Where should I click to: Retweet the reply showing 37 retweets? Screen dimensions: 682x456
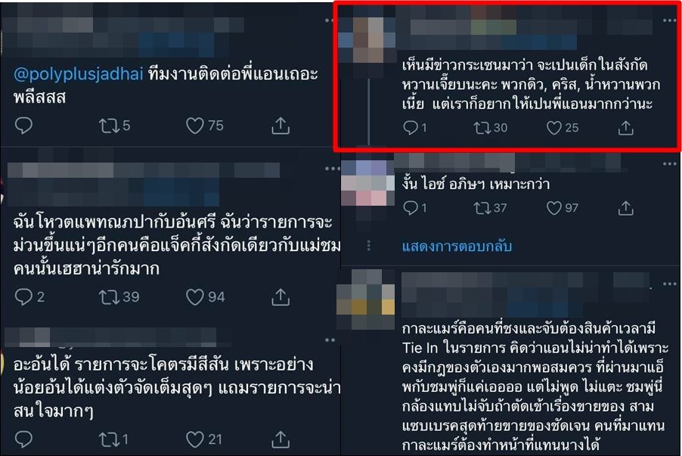point(482,208)
